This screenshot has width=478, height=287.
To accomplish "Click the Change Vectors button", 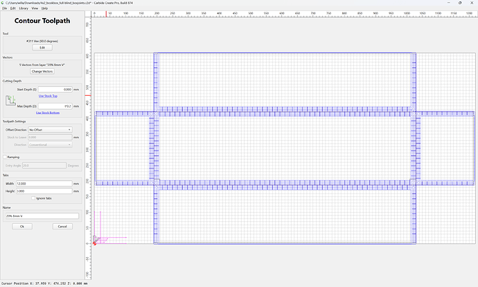I will (42, 71).
